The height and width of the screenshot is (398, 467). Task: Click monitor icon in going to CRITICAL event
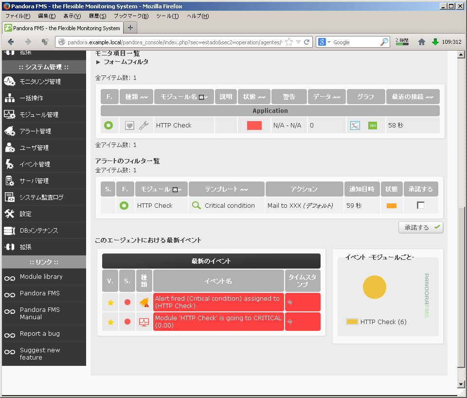tap(144, 322)
